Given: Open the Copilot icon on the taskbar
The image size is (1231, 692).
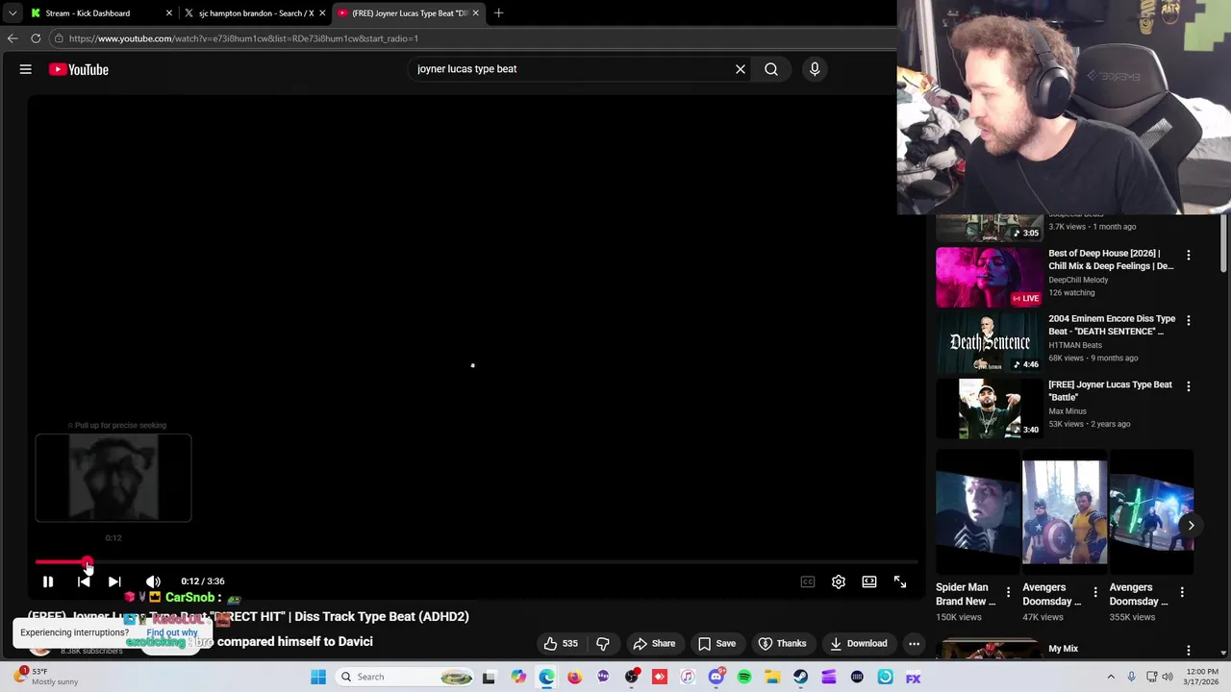Looking at the screenshot, I should 518,677.
